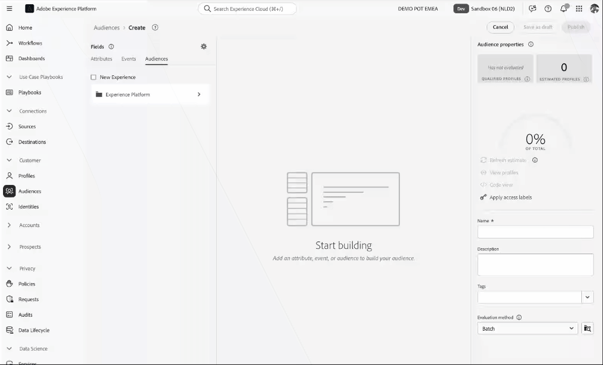Open the user profile avatar
This screenshot has width=603, height=365.
pos(595,8)
